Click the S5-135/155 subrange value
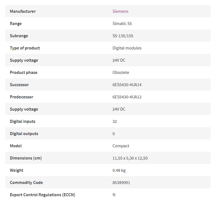The width and height of the screenshot is (217, 204). coord(123,36)
